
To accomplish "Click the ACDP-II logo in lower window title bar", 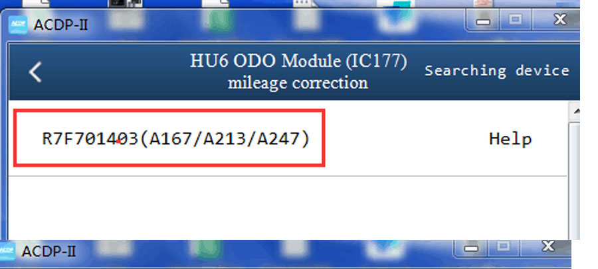I will [7, 251].
